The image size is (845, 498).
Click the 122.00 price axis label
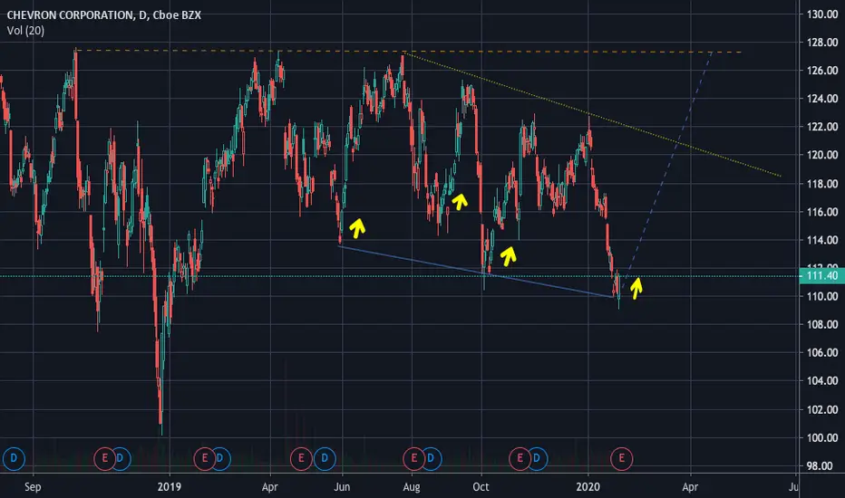[x=822, y=127]
